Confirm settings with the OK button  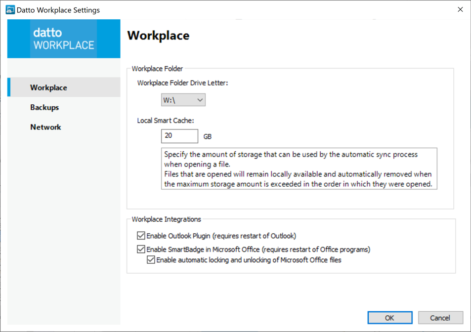pos(389,318)
